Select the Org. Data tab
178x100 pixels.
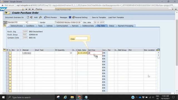point(101,26)
